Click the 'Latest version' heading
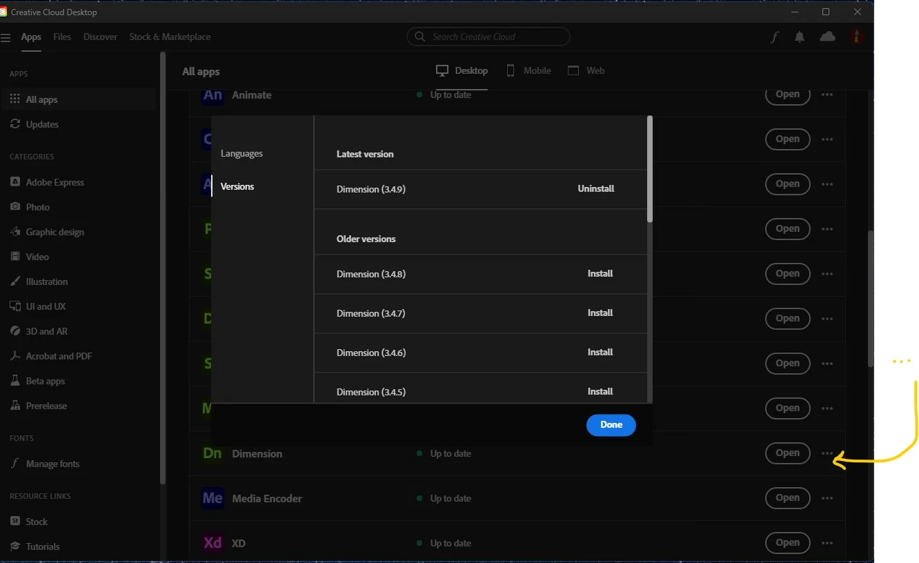This screenshot has height=563, width=919. 365,154
